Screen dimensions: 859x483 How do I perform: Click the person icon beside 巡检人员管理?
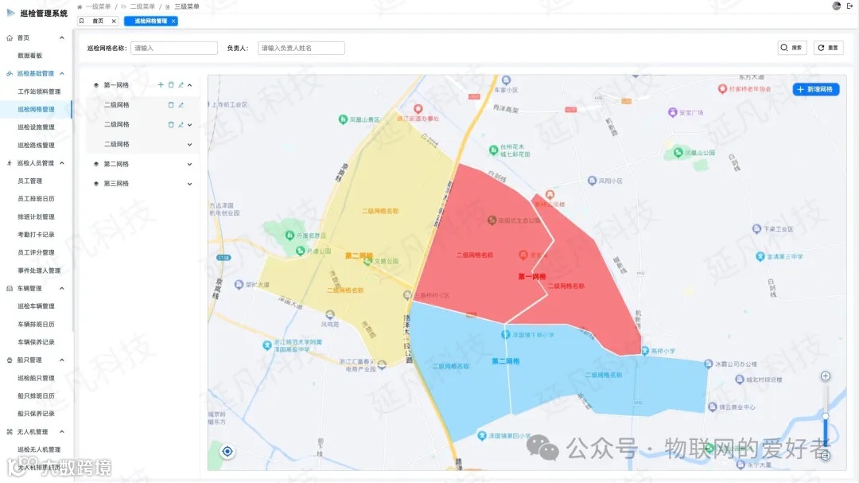[10, 163]
